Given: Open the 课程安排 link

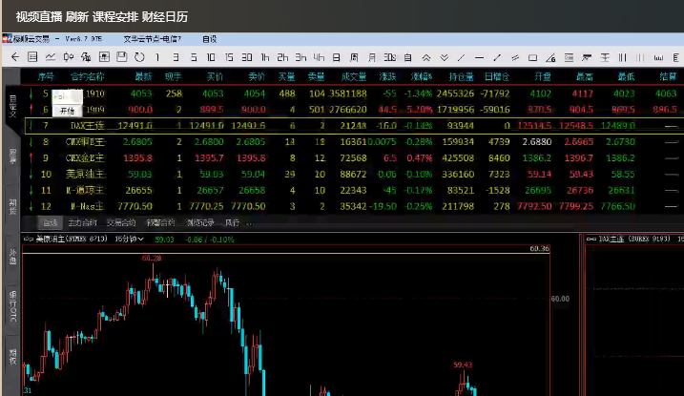Looking at the screenshot, I should pos(115,17).
